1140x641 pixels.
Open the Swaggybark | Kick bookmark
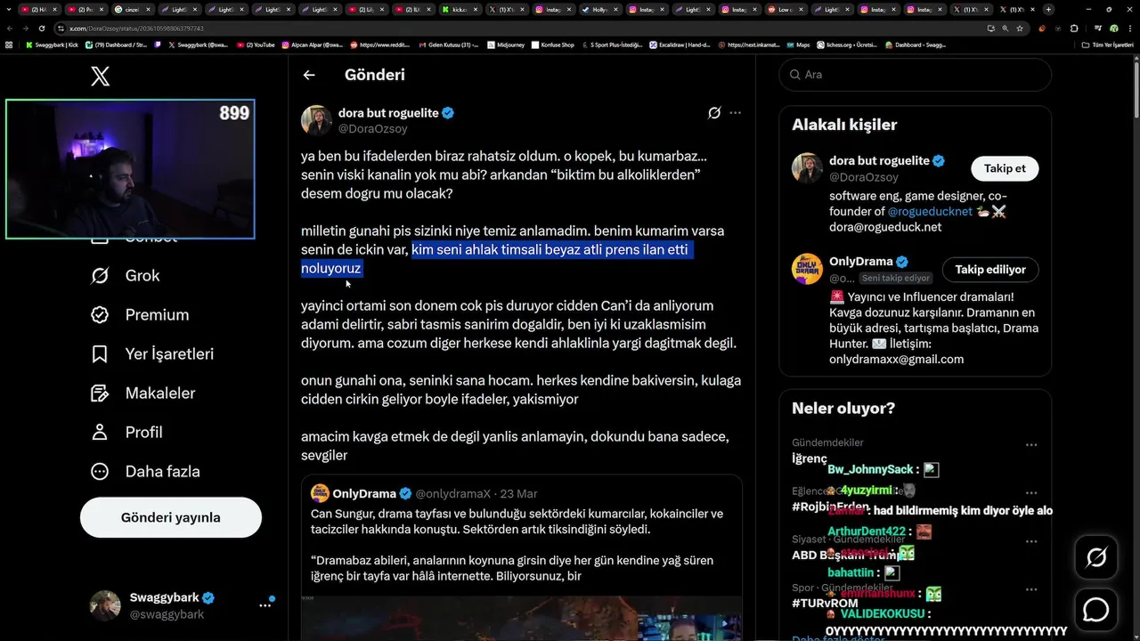pos(52,45)
